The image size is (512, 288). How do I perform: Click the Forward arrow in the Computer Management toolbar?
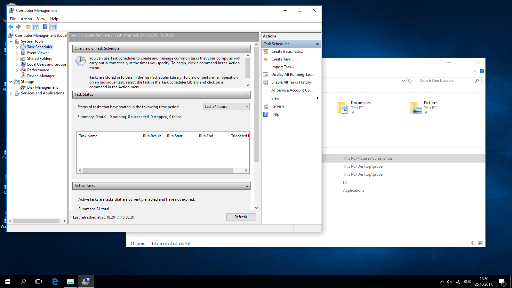[x=18, y=27]
